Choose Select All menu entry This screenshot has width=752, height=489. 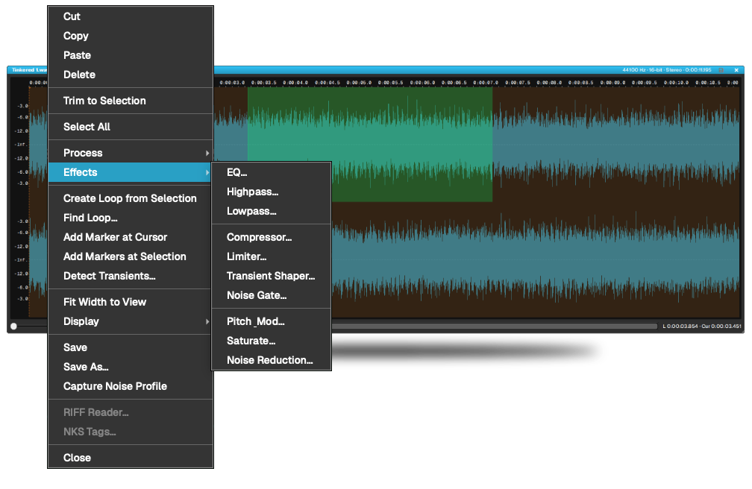131,127
